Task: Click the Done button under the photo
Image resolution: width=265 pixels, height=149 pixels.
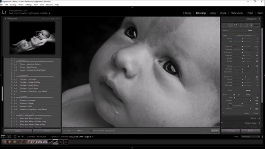Action: pos(214,131)
